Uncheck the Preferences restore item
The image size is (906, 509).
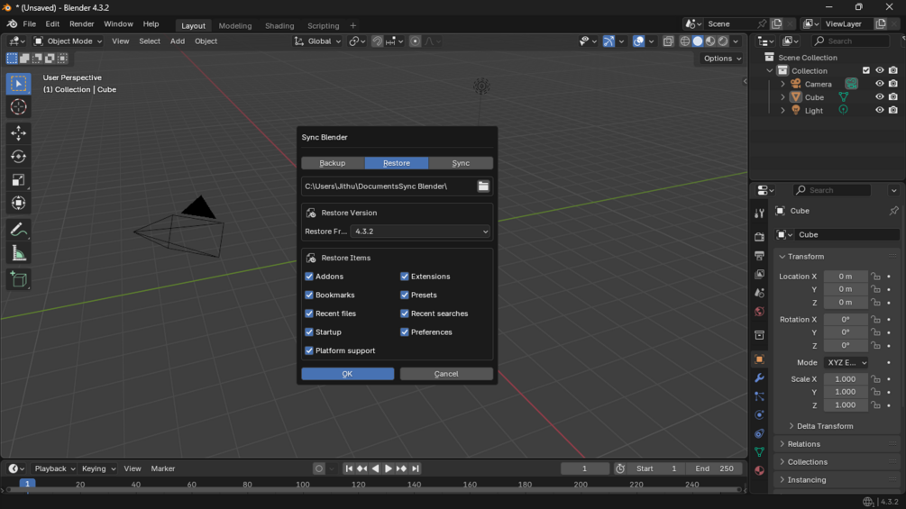click(405, 332)
